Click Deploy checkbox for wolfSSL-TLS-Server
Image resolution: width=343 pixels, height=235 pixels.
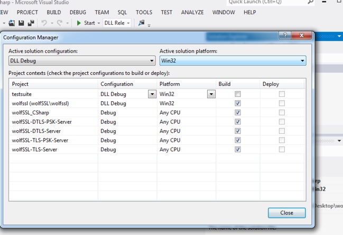pos(282,149)
